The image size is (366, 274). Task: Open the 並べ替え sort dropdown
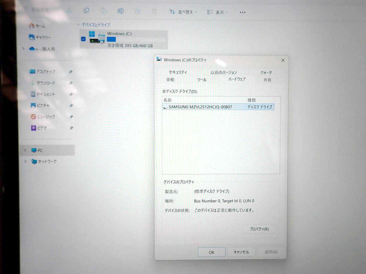[x=183, y=12]
